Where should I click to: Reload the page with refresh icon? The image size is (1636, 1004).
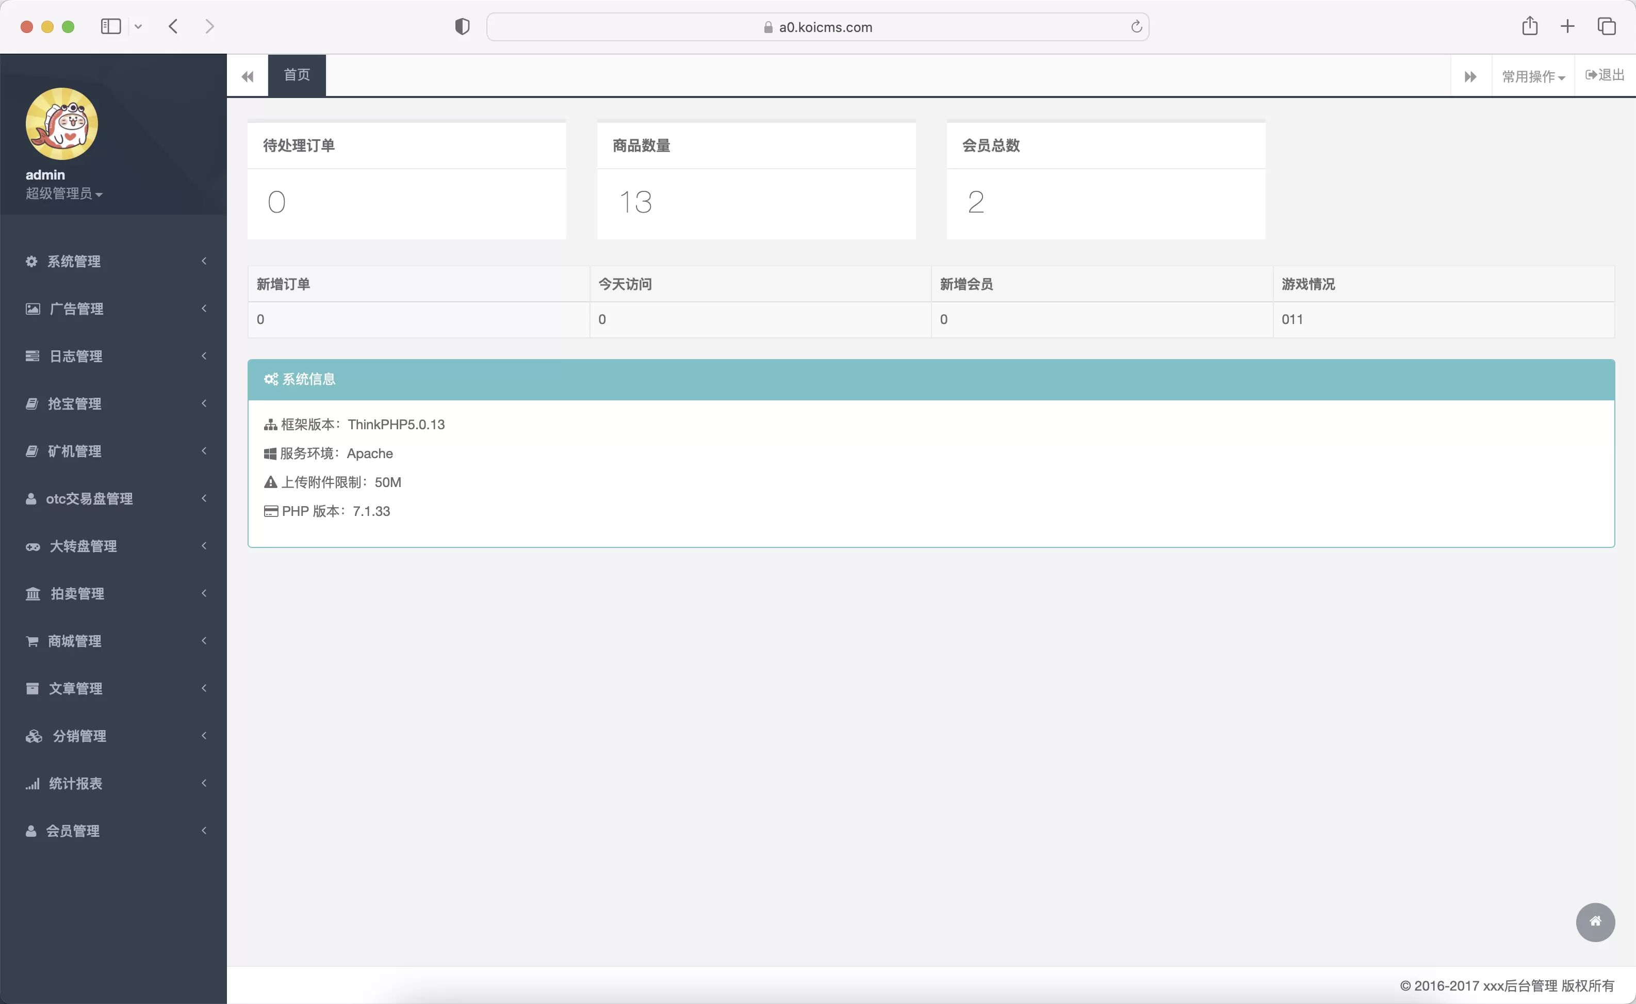[1136, 26]
